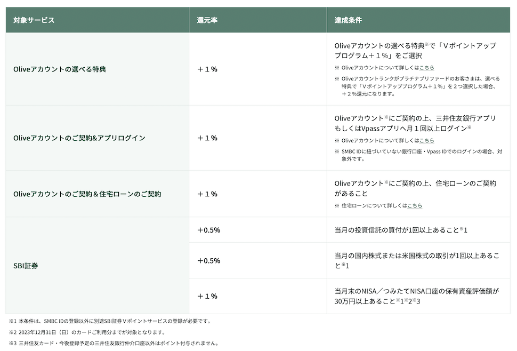
Task: Click the 投資信託の買付 condition text
Action: [401, 230]
